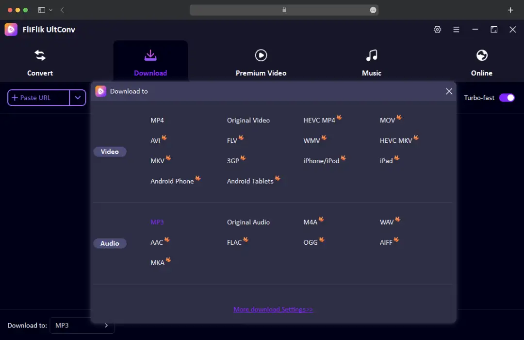This screenshot has height=340, width=524.
Task: Click the app icon in the dialog header
Action: [101, 91]
